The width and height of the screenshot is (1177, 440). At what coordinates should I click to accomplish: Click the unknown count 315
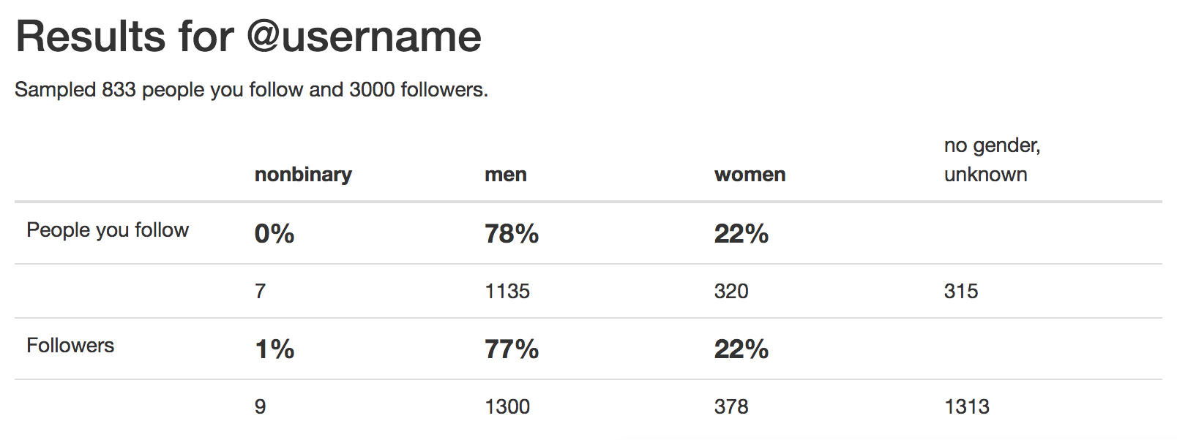pyautogui.click(x=961, y=291)
